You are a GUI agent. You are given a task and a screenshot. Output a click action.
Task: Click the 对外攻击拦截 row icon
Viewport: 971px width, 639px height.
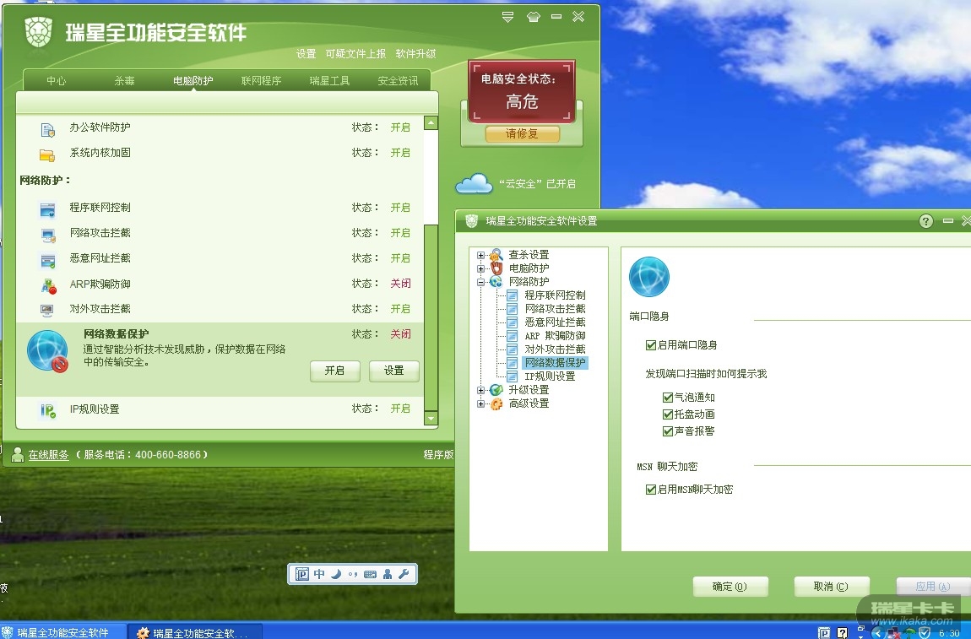[x=47, y=310]
